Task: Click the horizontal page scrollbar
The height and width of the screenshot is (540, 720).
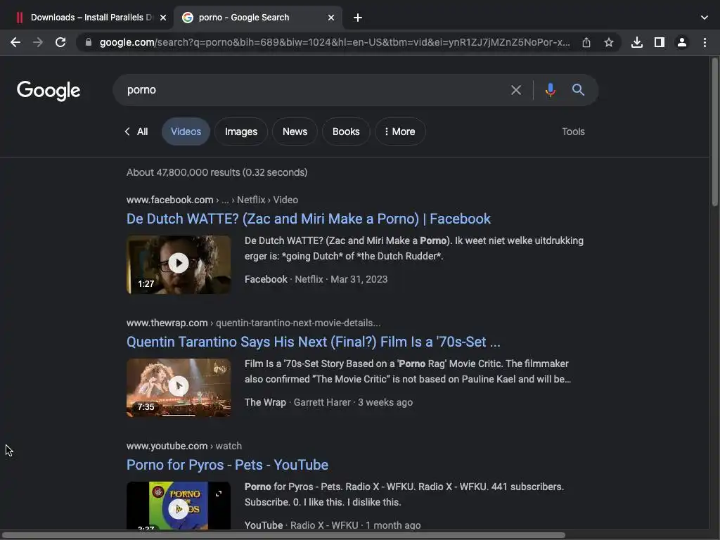Action: click(283, 535)
